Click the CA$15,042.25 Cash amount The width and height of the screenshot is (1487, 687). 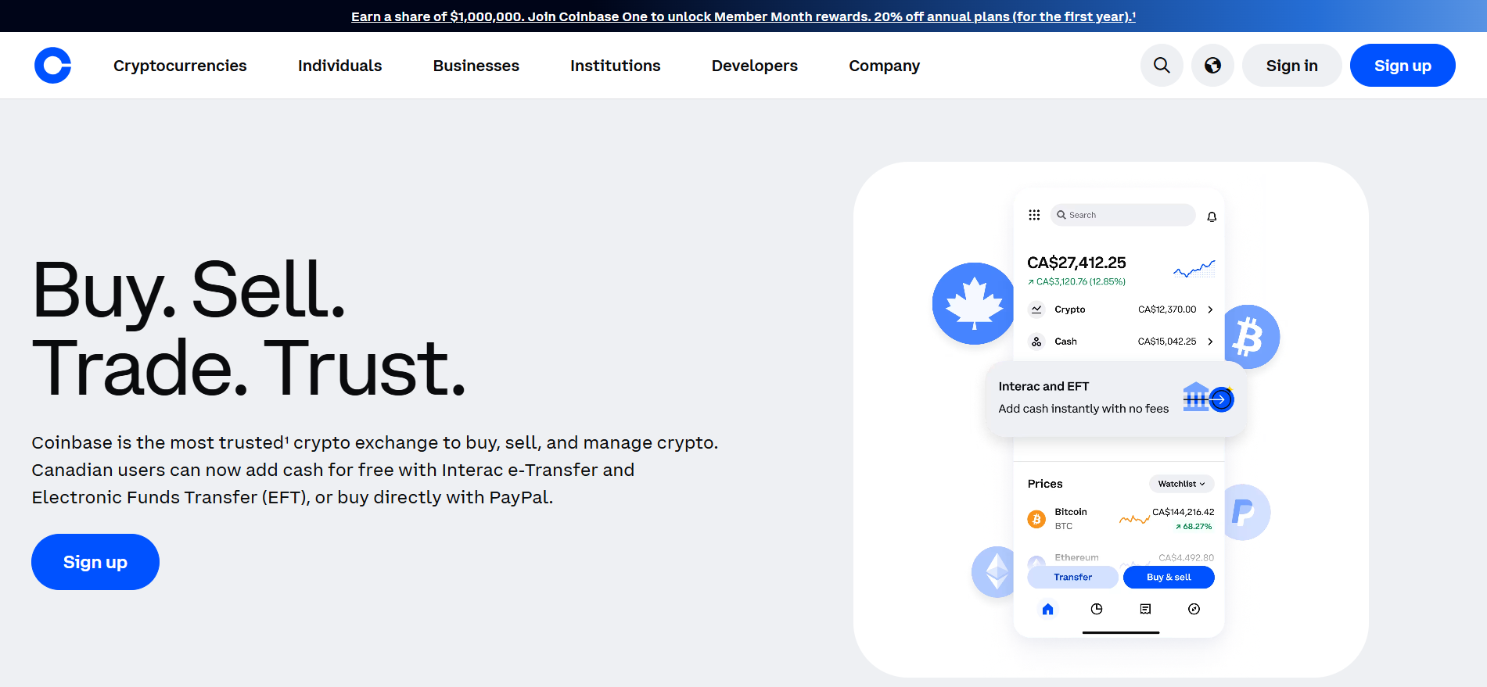[1167, 342]
